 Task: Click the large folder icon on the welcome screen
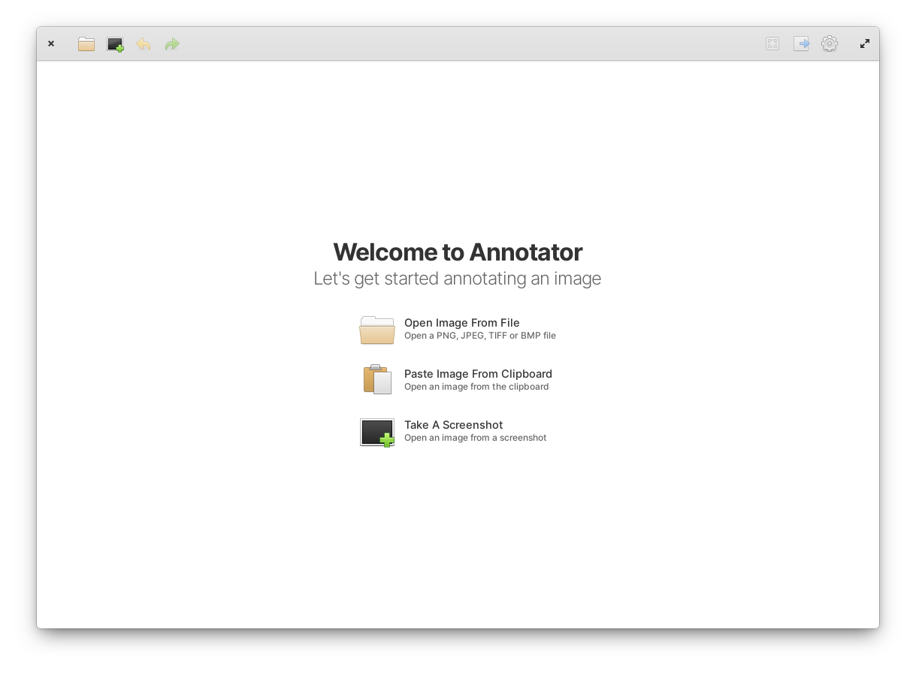point(377,330)
